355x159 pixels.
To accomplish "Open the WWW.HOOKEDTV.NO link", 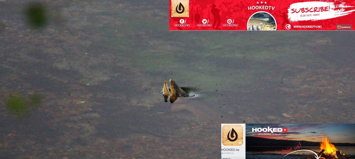I will (x=307, y=27).
